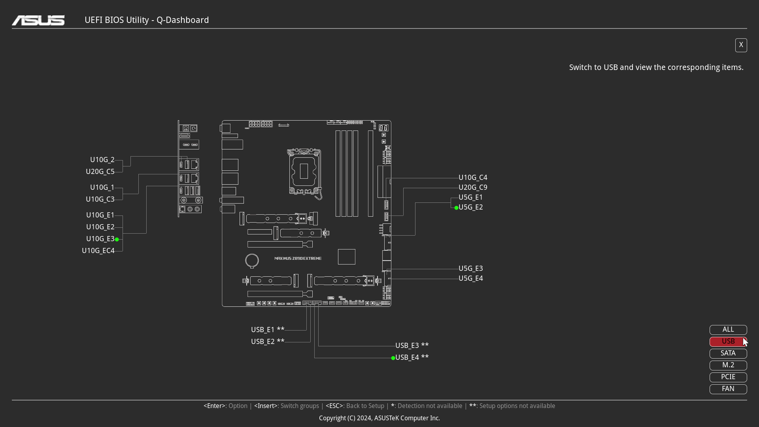
Task: Show the PCIE items
Action: (728, 377)
